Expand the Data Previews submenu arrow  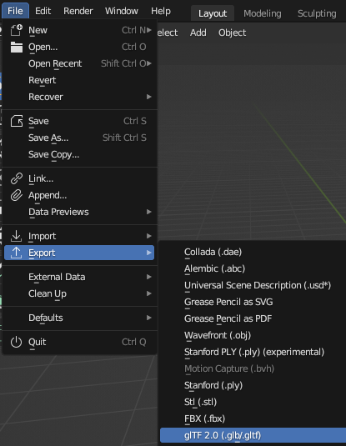pyautogui.click(x=148, y=212)
